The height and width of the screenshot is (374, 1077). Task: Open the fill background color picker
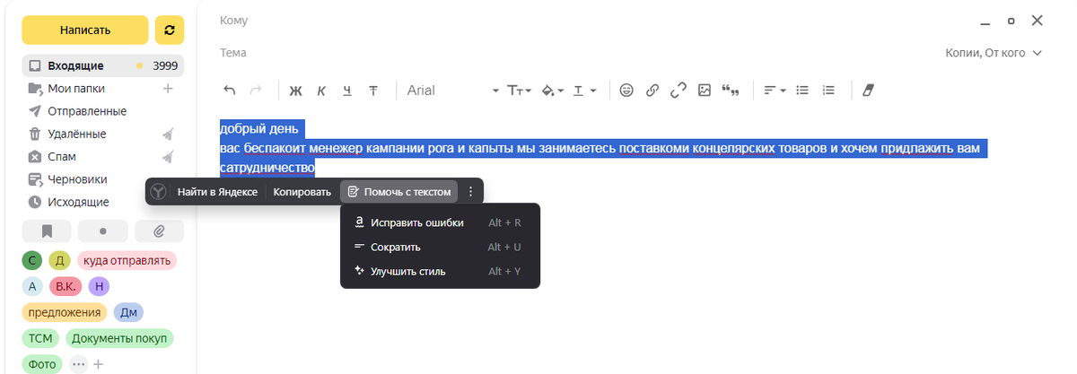click(553, 90)
